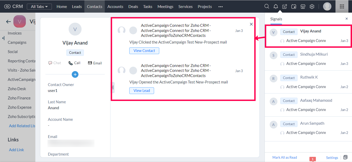Screen dimensions: 352x162
Task: Switch to the Tasks tab
Action: pyautogui.click(x=148, y=7)
